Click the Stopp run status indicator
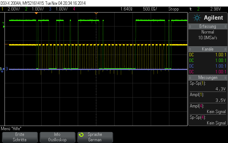This screenshot has height=143, width=228. [173, 9]
